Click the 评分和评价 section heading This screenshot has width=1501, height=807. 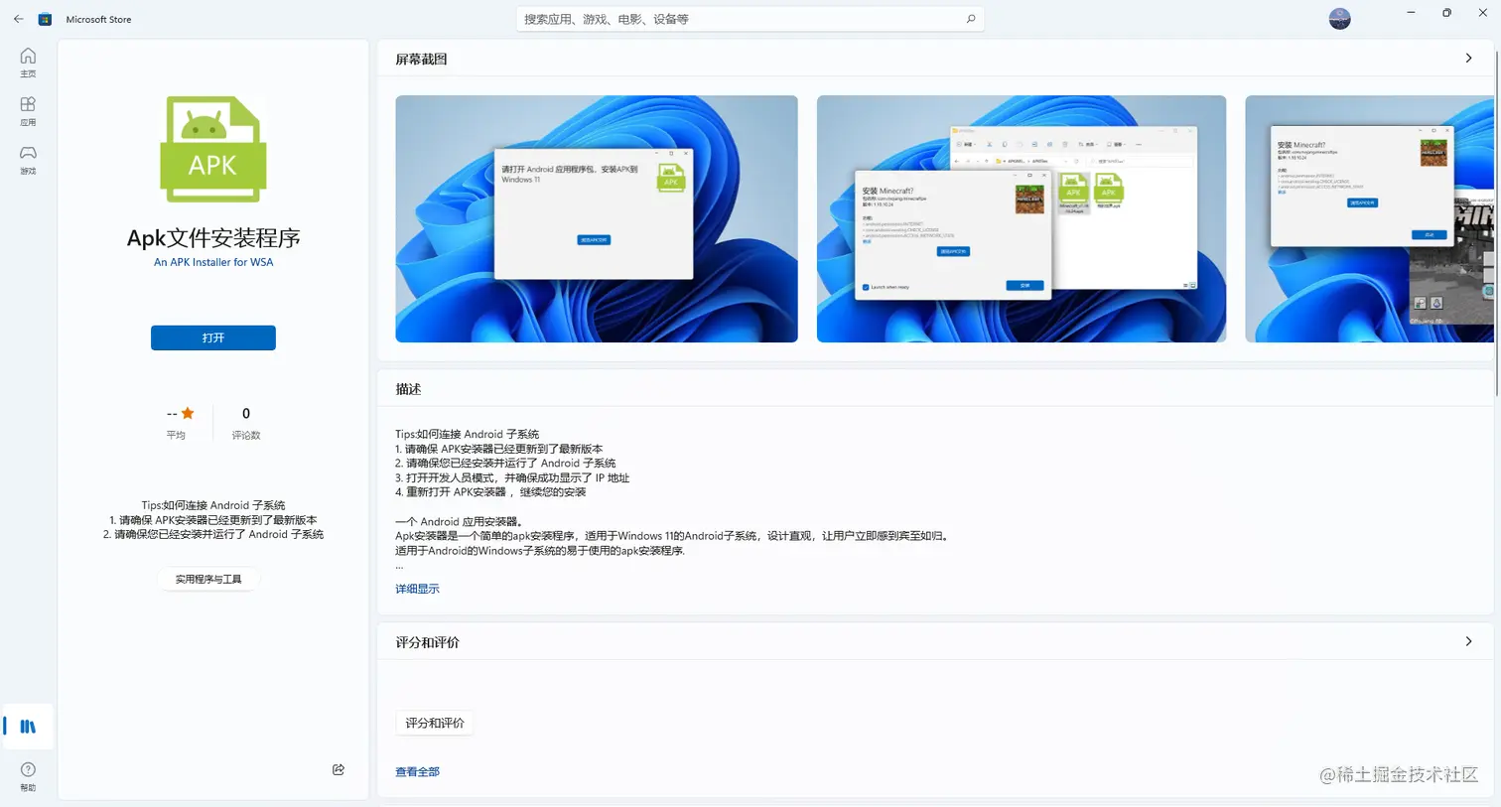pos(427,642)
